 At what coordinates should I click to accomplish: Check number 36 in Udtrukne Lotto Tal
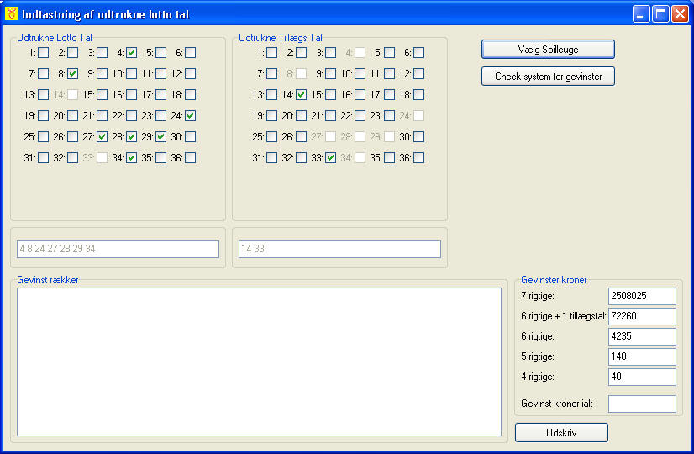tap(191, 157)
